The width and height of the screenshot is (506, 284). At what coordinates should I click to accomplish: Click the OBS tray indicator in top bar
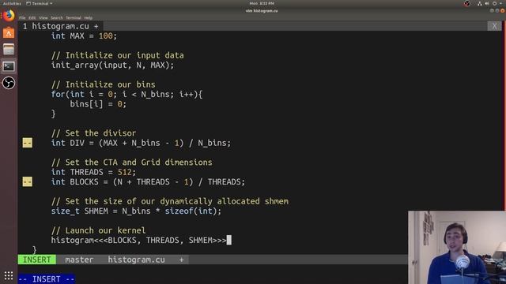pos(467,3)
